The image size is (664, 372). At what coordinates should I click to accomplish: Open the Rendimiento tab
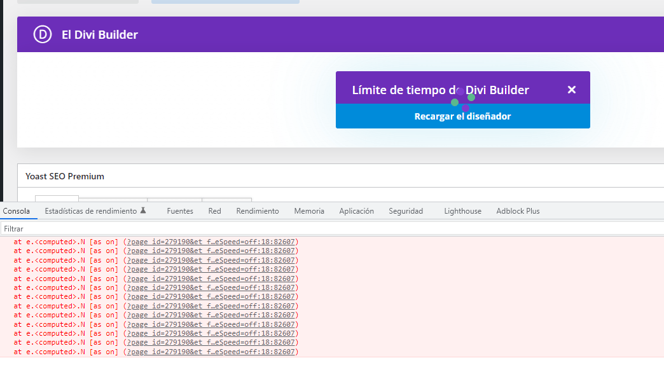pos(258,210)
